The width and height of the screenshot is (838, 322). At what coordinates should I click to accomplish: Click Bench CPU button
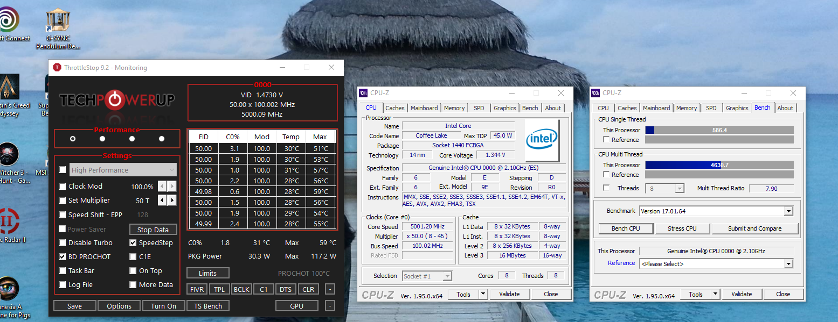tap(626, 228)
